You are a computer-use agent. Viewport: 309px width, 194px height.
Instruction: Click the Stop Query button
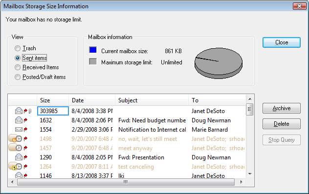pyautogui.click(x=282, y=140)
